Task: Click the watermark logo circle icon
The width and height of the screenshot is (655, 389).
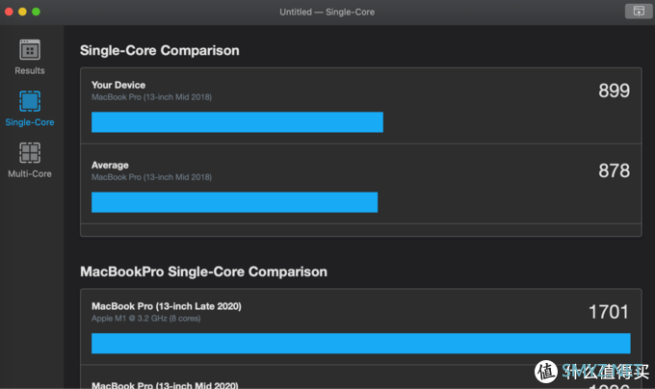Action: 546,371
